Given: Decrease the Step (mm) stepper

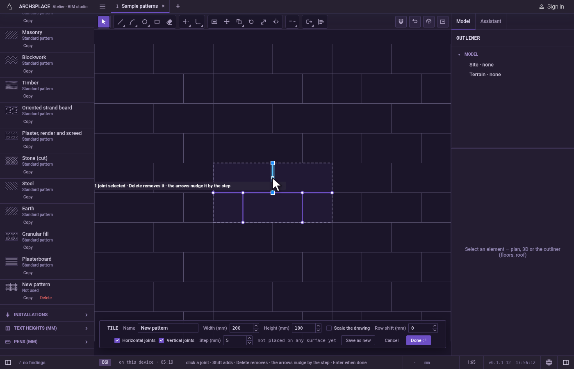Looking at the screenshot, I should pos(249,342).
